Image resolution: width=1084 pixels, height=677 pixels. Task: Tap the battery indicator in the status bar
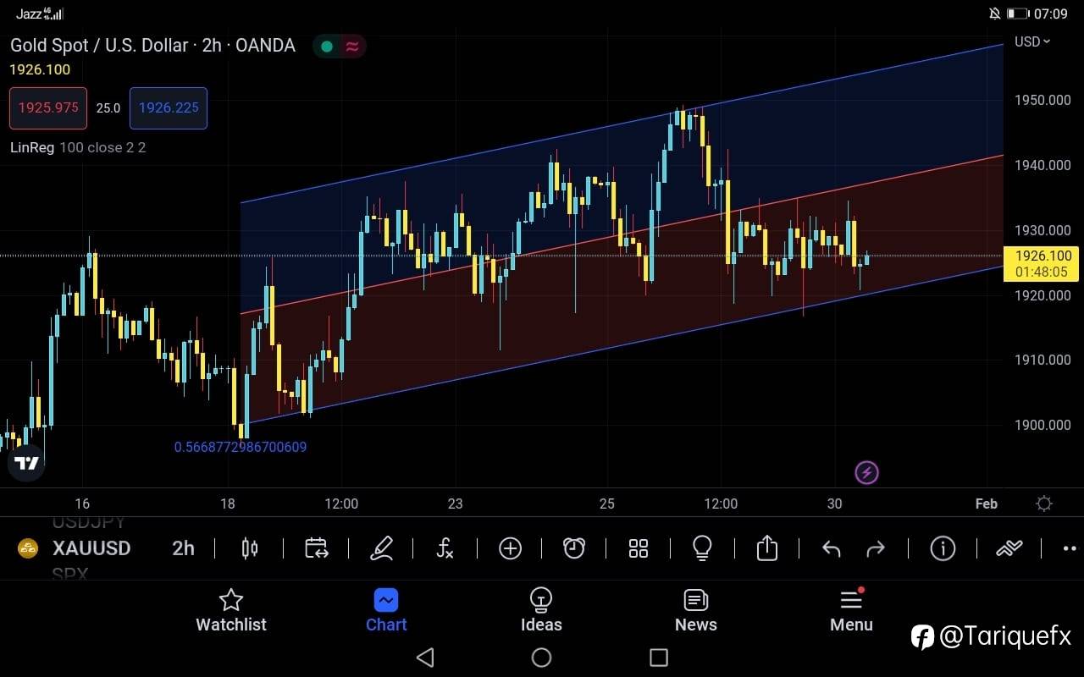pos(1017,14)
